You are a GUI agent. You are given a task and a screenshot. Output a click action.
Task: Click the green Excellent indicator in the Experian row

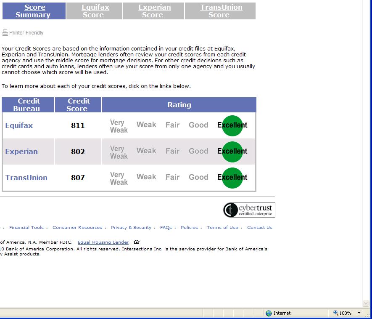click(x=232, y=152)
